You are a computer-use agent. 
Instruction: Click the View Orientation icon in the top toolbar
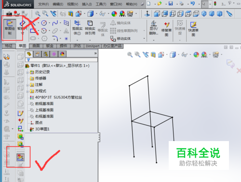[79, 14]
